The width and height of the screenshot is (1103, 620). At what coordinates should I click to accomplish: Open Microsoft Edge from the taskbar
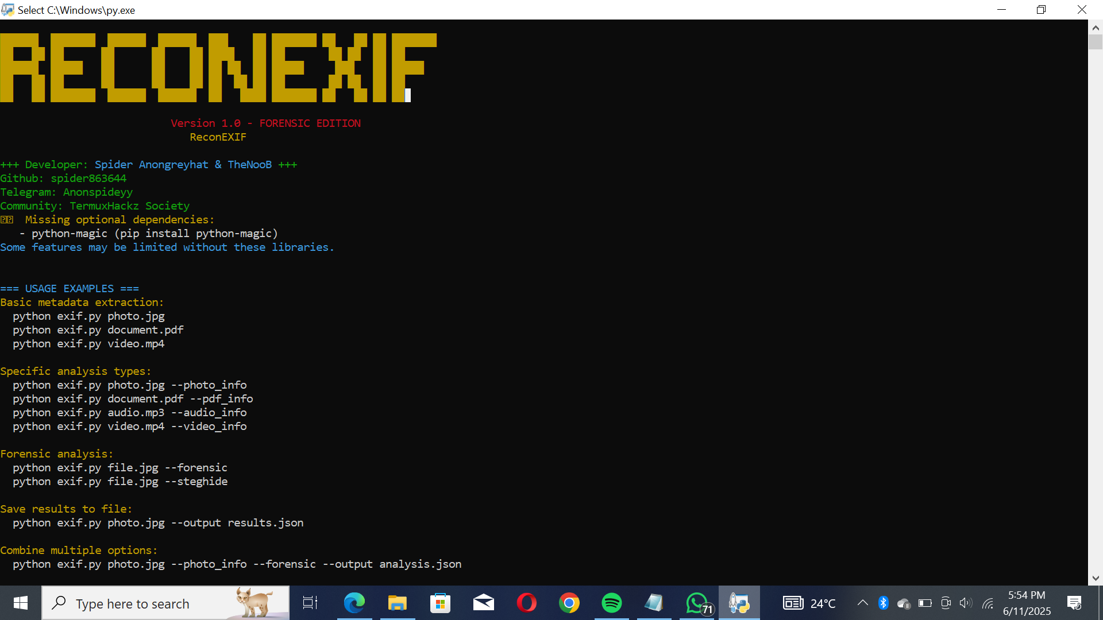point(354,603)
